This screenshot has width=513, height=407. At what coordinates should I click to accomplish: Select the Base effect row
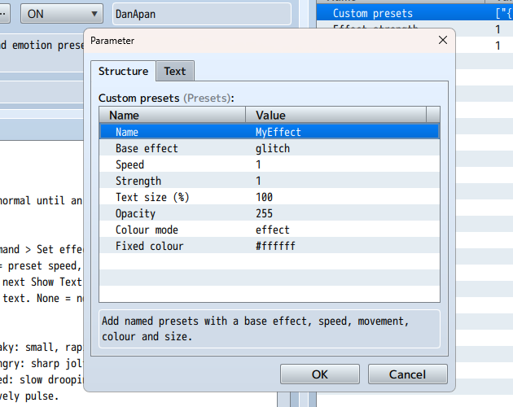270,148
